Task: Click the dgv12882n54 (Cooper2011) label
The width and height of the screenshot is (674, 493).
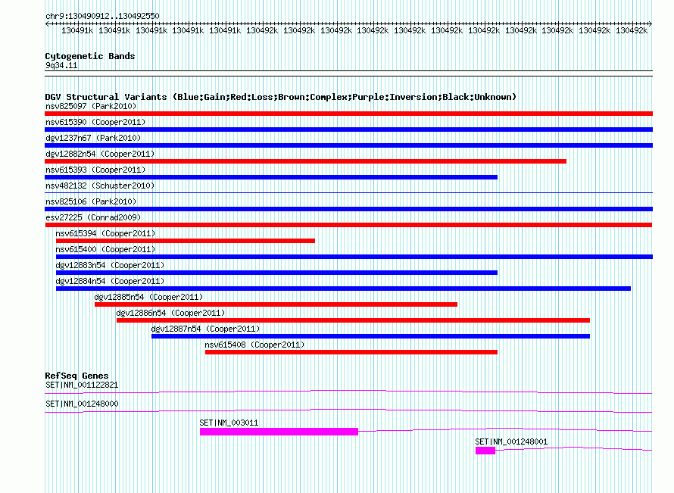Action: [100, 154]
